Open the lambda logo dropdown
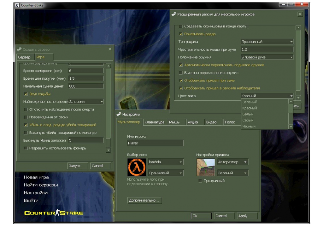The image size is (323, 226). coord(166,162)
